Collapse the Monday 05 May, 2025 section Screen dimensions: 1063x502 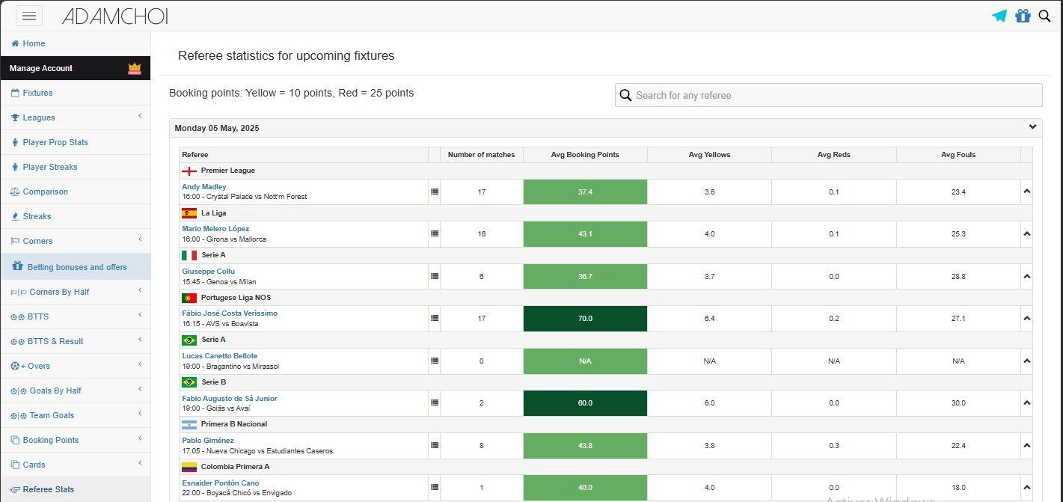[x=1032, y=127]
